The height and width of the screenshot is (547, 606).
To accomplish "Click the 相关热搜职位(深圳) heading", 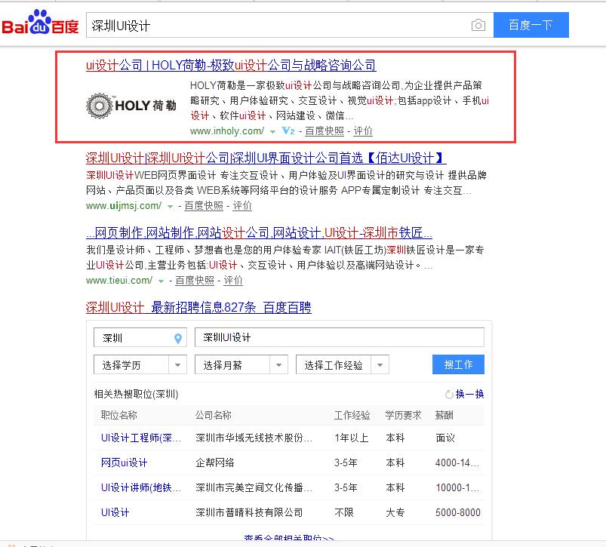I will point(136,394).
